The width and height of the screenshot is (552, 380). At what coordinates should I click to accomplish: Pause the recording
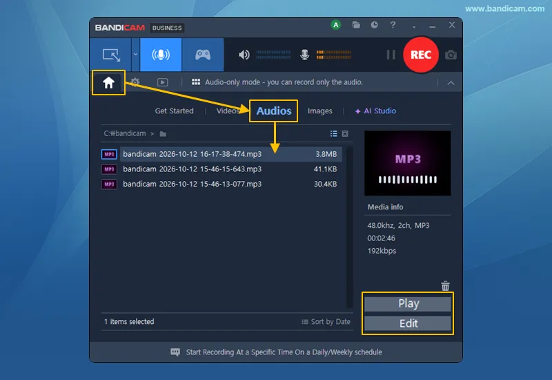click(x=391, y=55)
